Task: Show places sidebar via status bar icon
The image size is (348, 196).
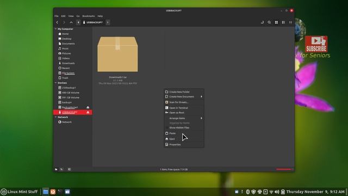Action: coord(56,169)
